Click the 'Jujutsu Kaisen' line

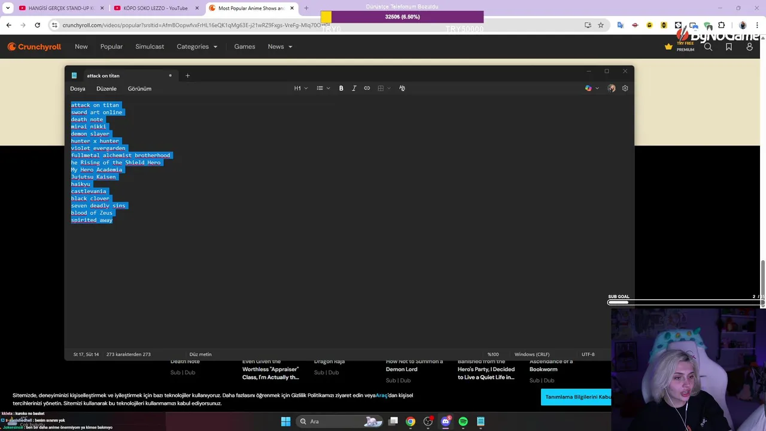click(x=93, y=177)
